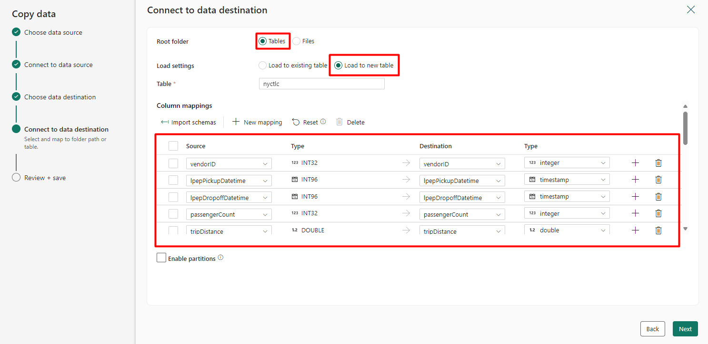
Task: Enable partitions checkbox
Action: (x=162, y=258)
